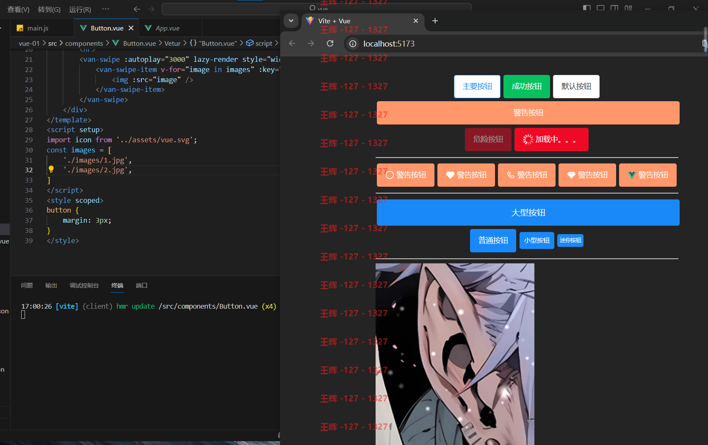Image resolution: width=708 pixels, height=445 pixels.
Task: Click the './images/1.jpg' string on line 31
Action: tap(95, 160)
